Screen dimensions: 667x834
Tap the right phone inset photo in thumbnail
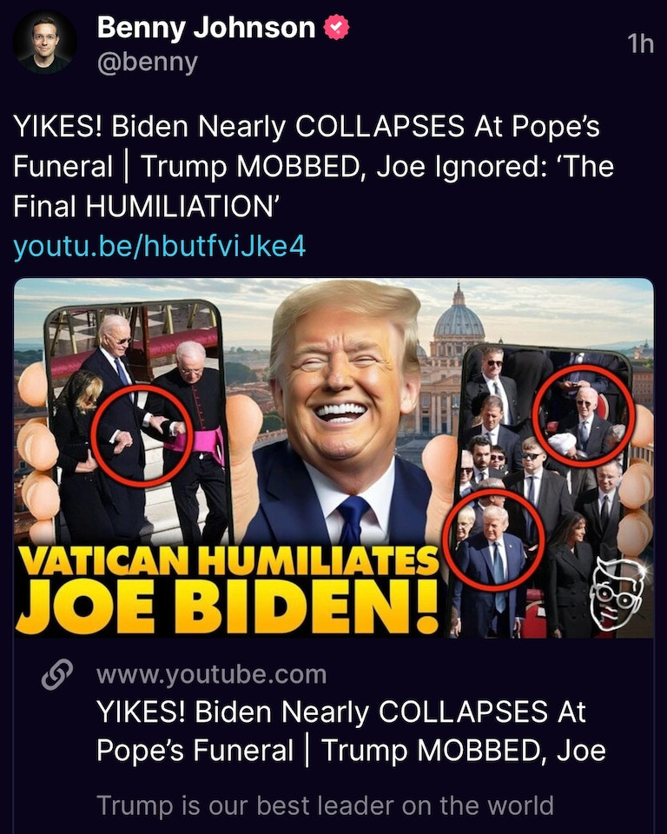[545, 492]
